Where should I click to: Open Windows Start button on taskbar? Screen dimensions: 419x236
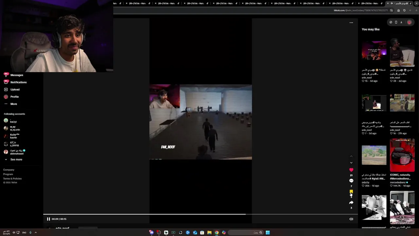(268, 233)
